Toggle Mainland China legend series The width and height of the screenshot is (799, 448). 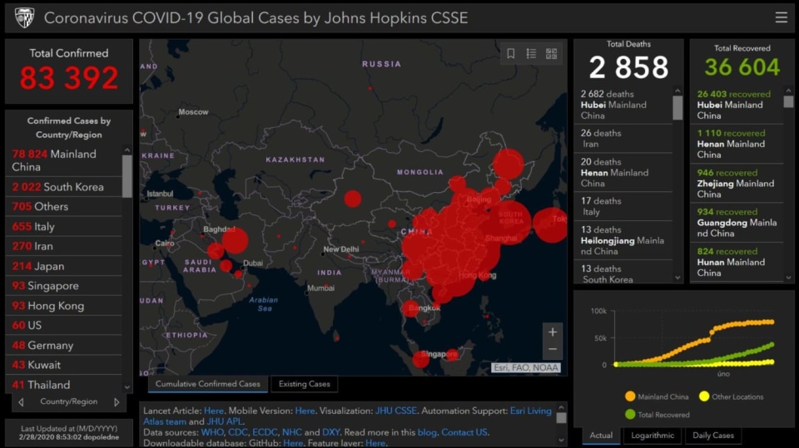click(657, 396)
